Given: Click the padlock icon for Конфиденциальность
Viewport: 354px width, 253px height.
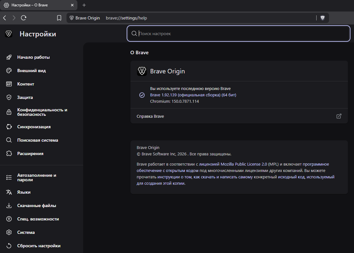Looking at the screenshot, I should (9, 112).
